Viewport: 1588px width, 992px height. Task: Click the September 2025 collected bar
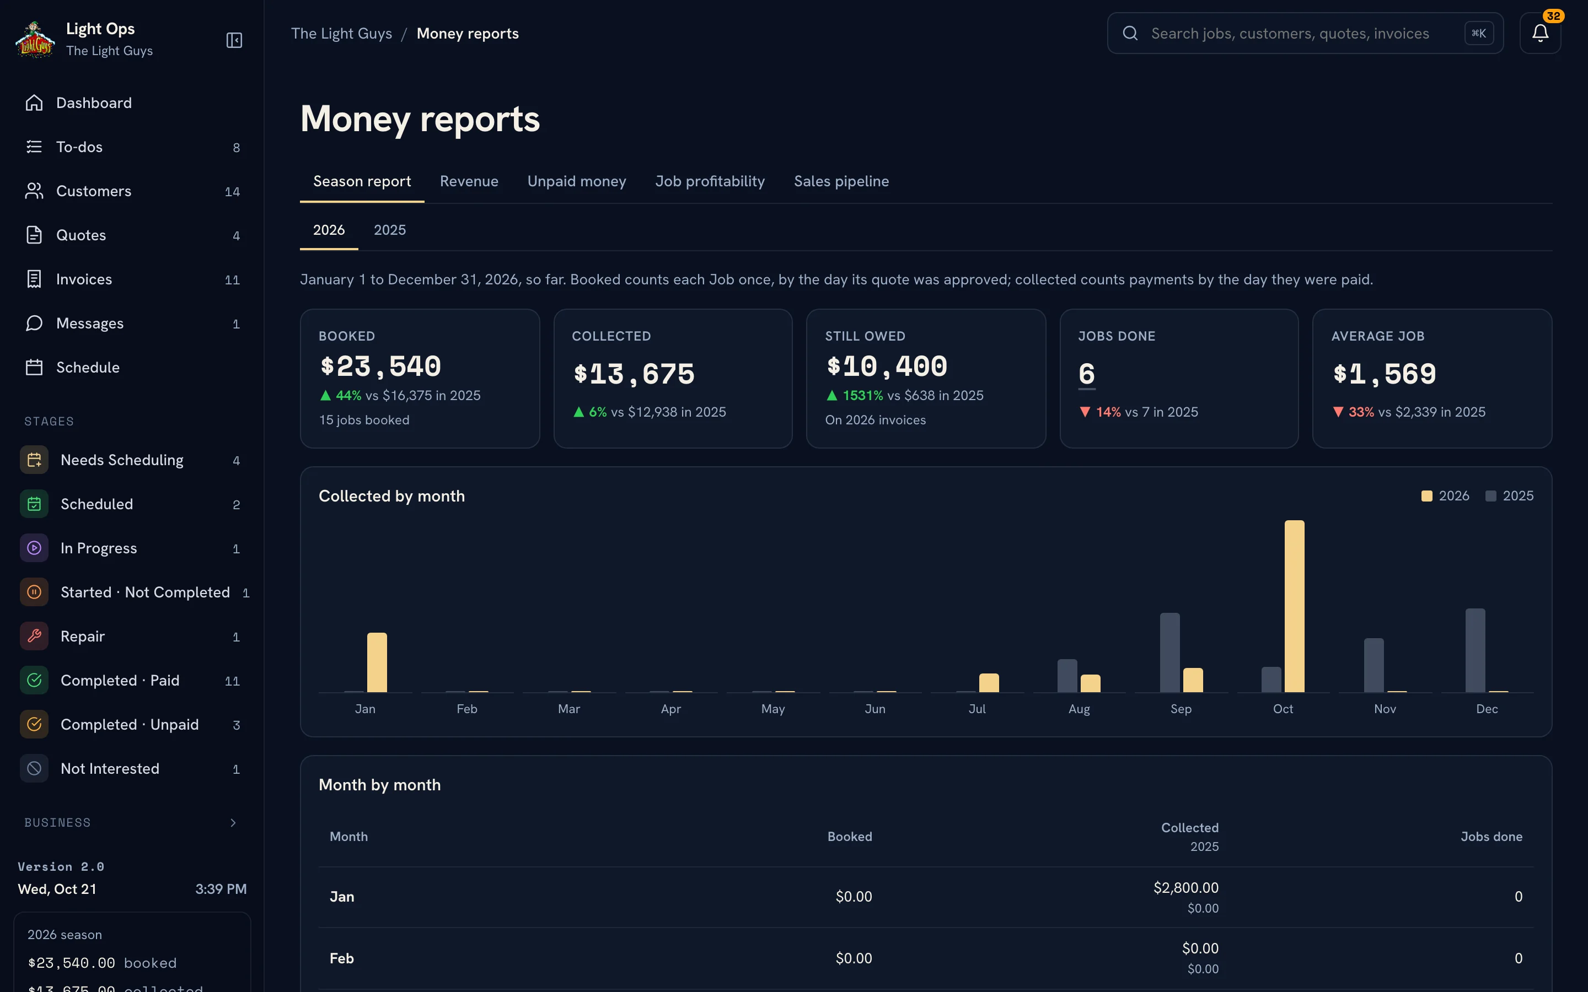[1170, 653]
